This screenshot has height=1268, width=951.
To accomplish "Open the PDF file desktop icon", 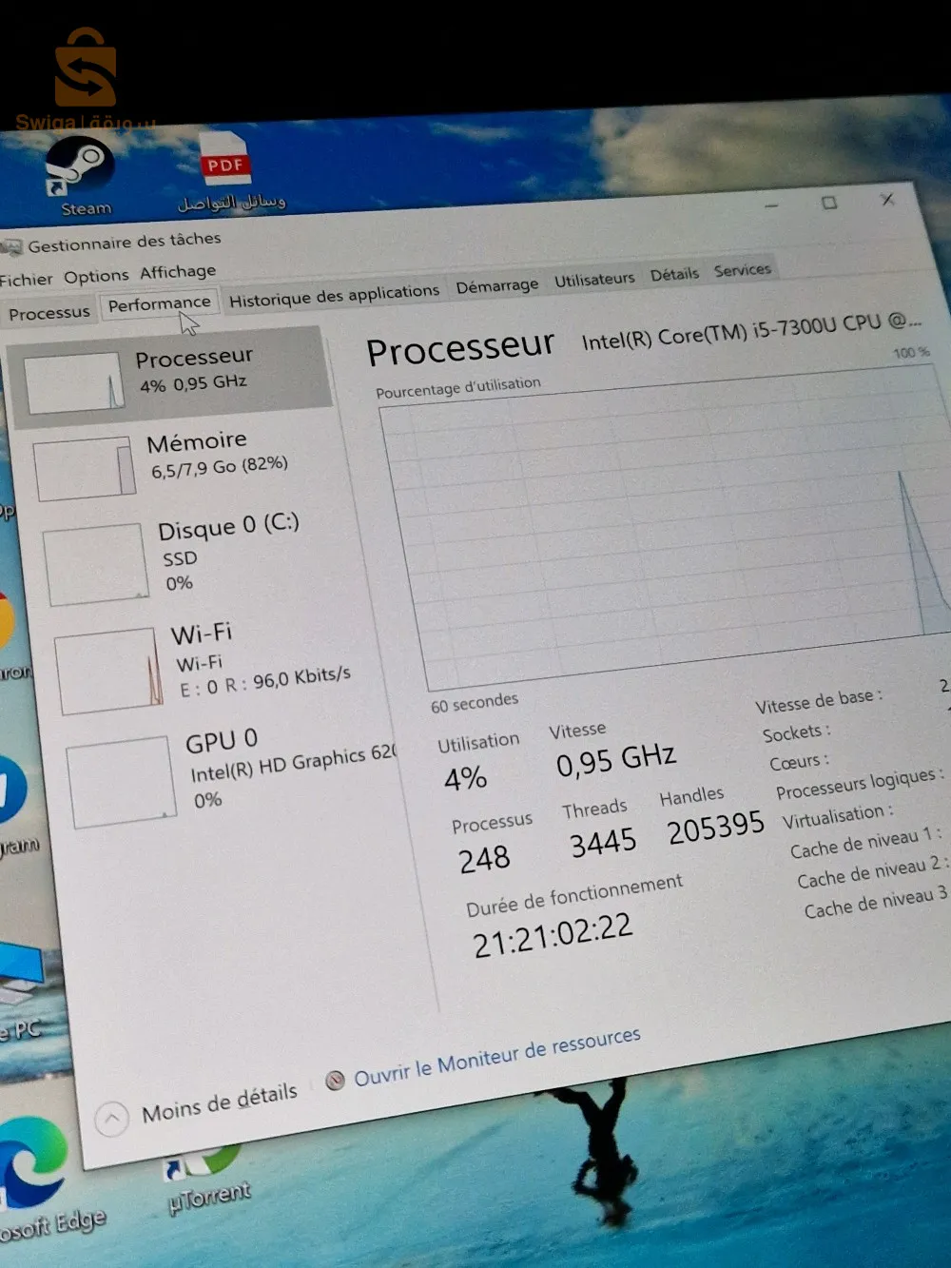I will point(228,172).
